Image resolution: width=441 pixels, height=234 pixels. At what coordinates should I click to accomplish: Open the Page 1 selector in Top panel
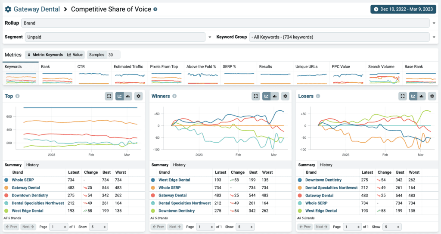(x=59, y=227)
